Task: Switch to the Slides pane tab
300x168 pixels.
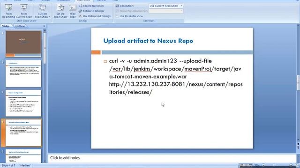Action: pyautogui.click(x=6, y=26)
